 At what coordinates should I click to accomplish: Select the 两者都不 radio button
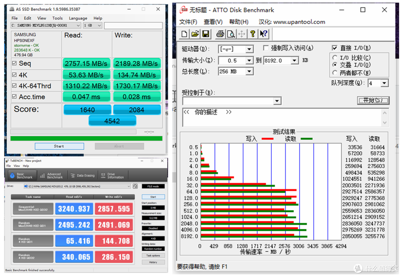pyautogui.click(x=335, y=73)
